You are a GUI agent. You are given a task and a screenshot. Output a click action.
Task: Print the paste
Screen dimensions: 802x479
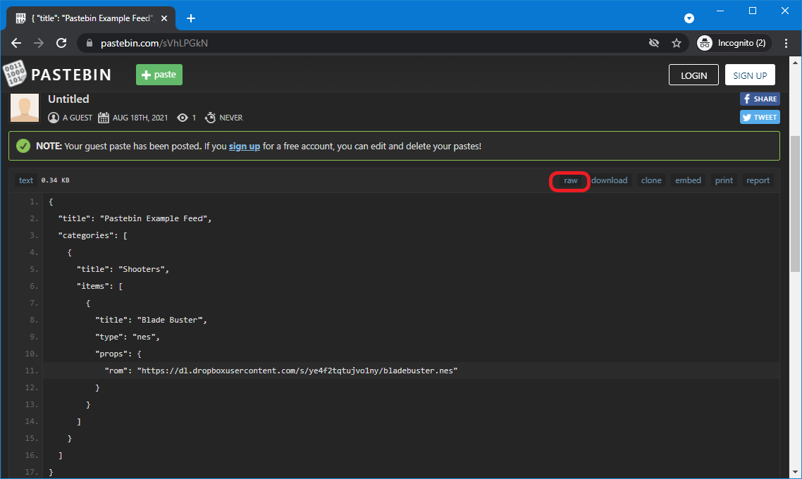coord(724,180)
